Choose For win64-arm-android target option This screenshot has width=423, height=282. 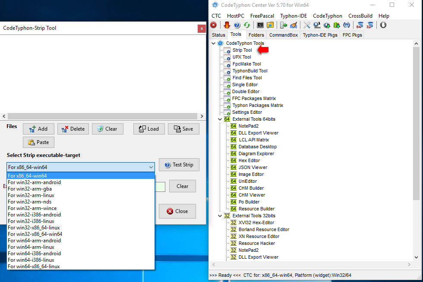[81, 241]
